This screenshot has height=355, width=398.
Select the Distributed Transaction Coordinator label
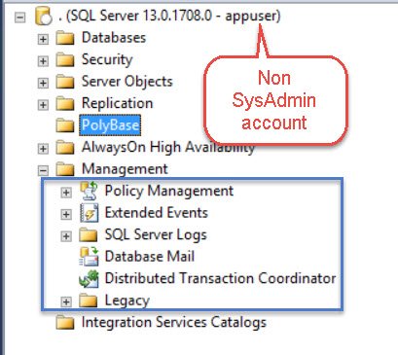[220, 278]
